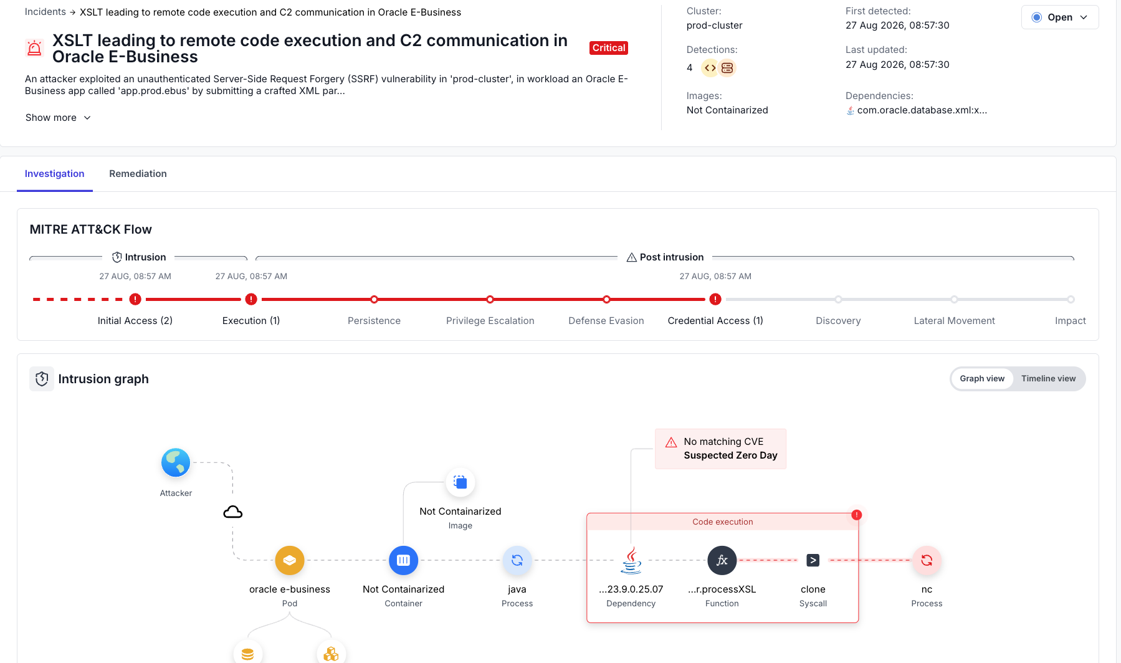Click the Intrusion shield icon in MITRE flow
Viewport: 1121px width, 663px height.
coord(117,257)
